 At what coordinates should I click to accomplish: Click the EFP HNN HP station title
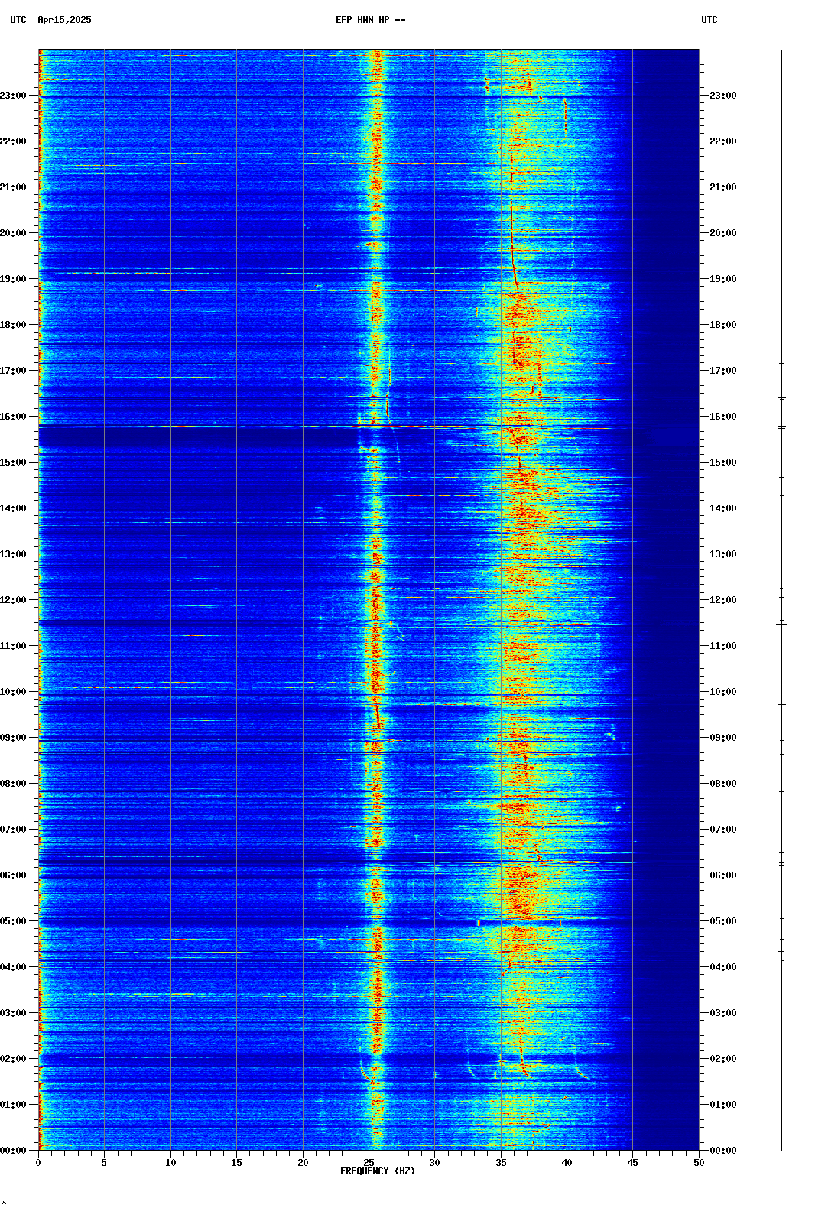[x=370, y=20]
